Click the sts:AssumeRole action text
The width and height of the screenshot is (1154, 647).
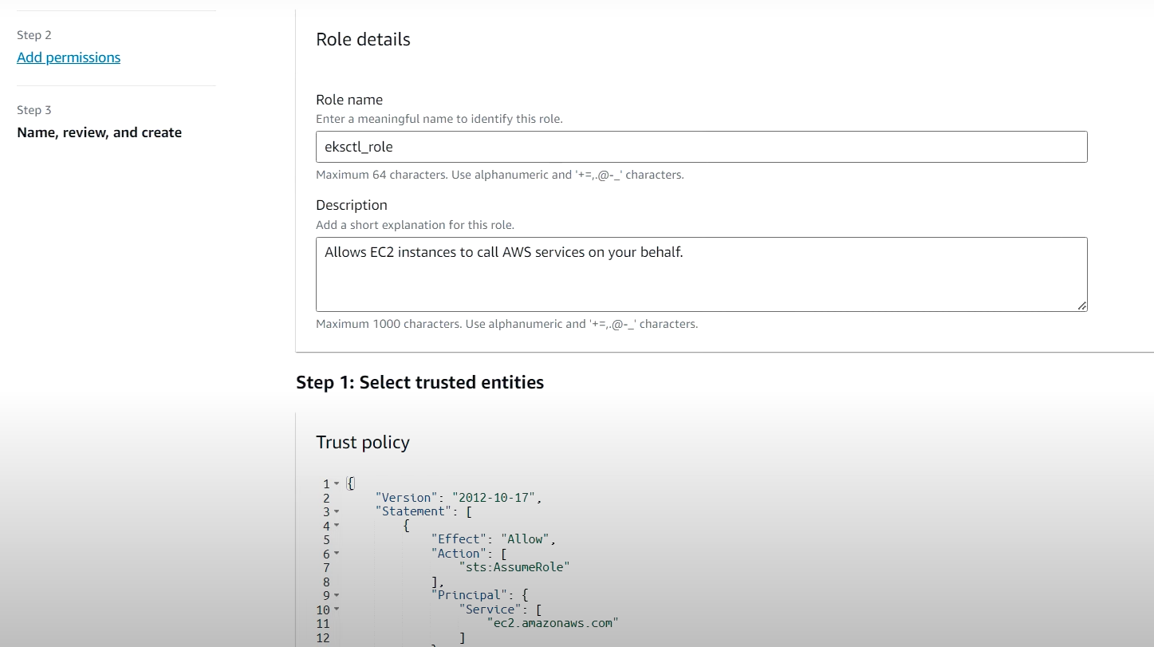click(514, 567)
